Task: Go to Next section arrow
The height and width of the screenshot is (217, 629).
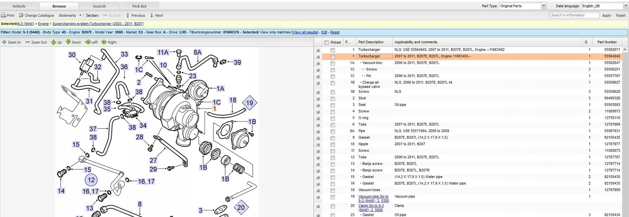Action: coord(152,15)
